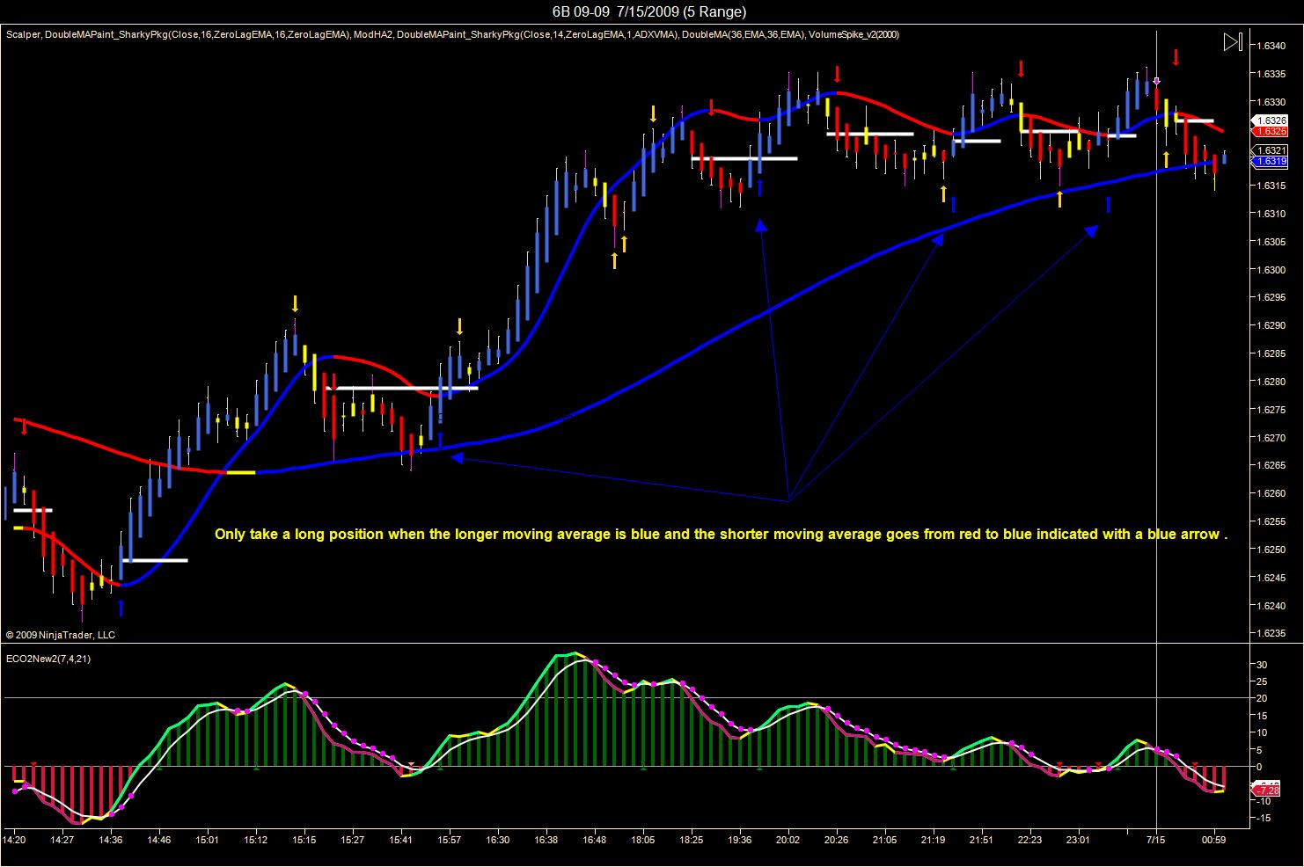
Task: Click the pink -7.28 oscillator value marker
Action: coord(1268,791)
